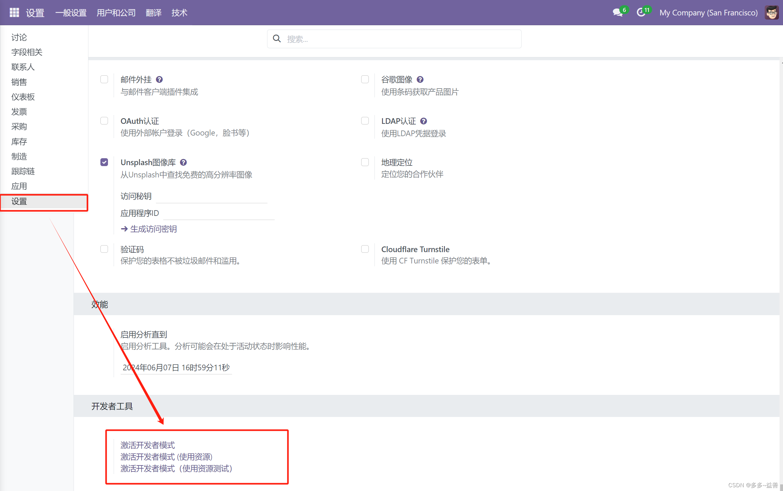Screen dimensions: 783x491
Task: Tick the 地理定位 checkbox
Action: coord(365,162)
